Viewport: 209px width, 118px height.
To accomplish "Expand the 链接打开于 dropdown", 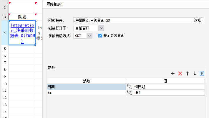I will point(101,28).
